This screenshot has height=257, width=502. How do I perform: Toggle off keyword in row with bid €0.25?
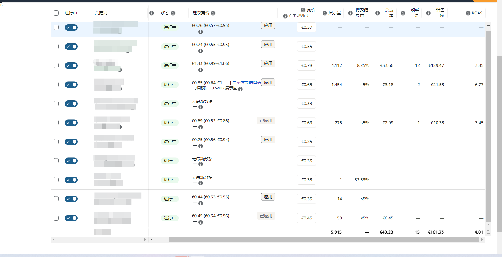[71, 142]
